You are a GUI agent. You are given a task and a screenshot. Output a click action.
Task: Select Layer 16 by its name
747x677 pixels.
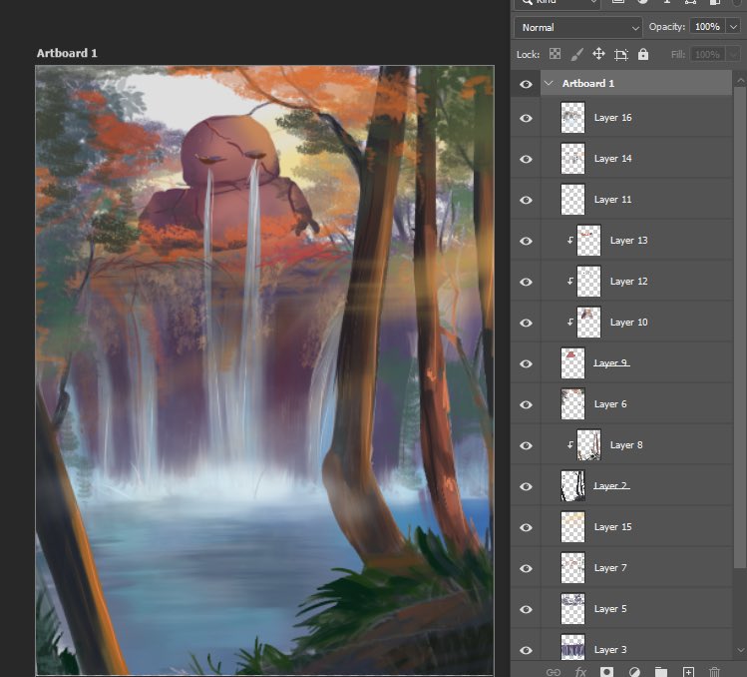[x=612, y=118]
